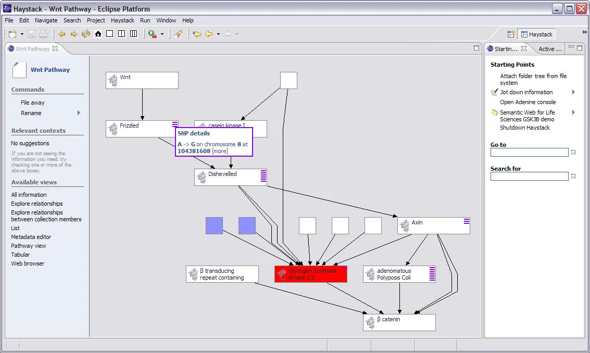
Task: Click the red Glycogen Synthase Kinase node
Action: (311, 274)
